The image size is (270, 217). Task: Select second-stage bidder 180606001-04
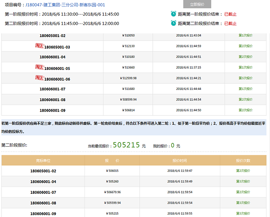pyautogui.click(x=43, y=182)
